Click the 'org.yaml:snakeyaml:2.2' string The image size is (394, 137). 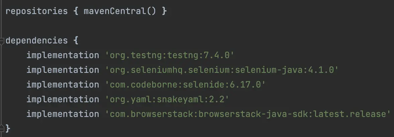tap(169, 100)
